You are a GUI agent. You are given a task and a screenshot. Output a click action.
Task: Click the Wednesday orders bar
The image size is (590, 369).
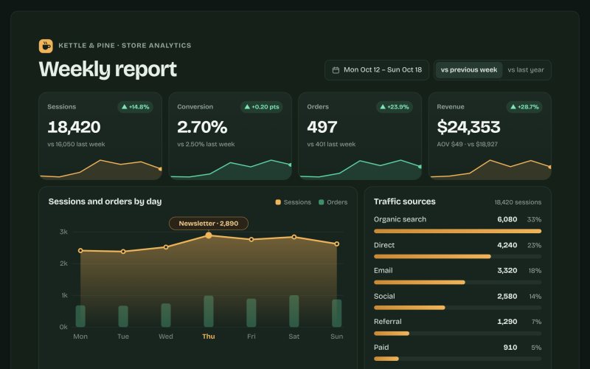click(x=166, y=315)
